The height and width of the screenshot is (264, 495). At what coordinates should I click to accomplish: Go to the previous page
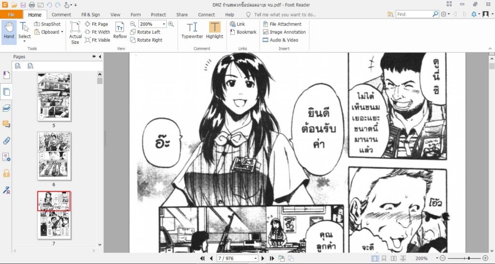[x=211, y=258]
